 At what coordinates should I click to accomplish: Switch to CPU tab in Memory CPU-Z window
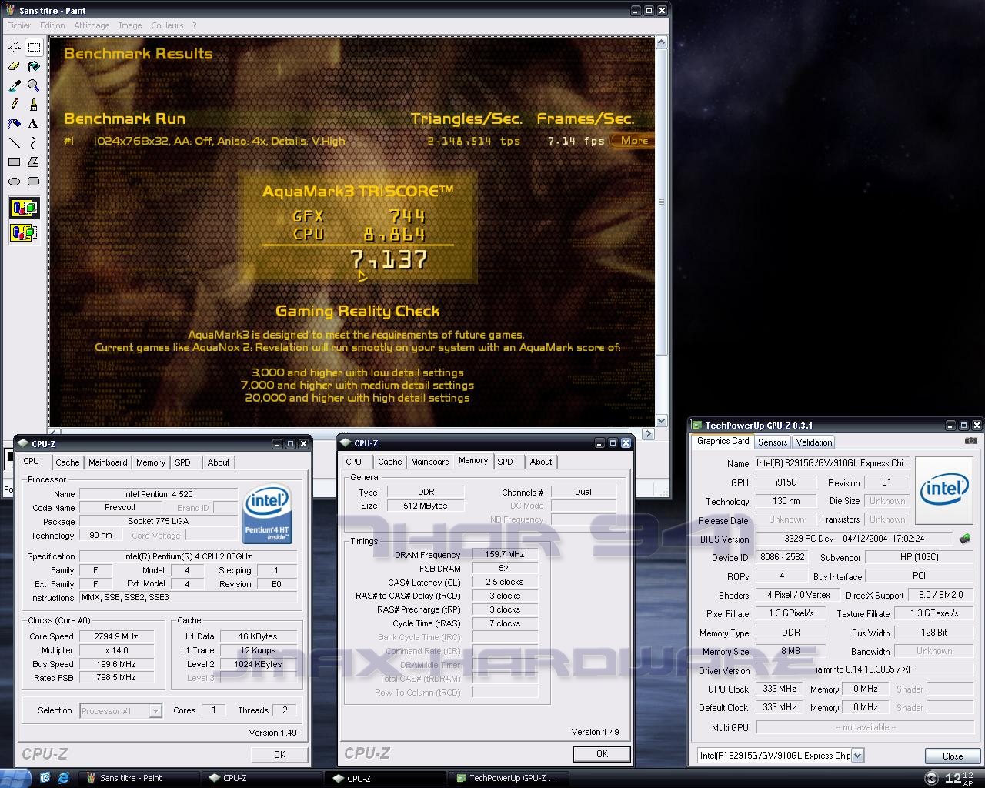pos(354,462)
